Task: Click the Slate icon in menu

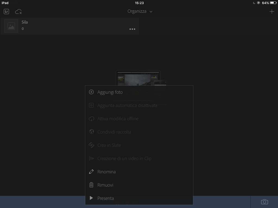Action: pos(91,145)
